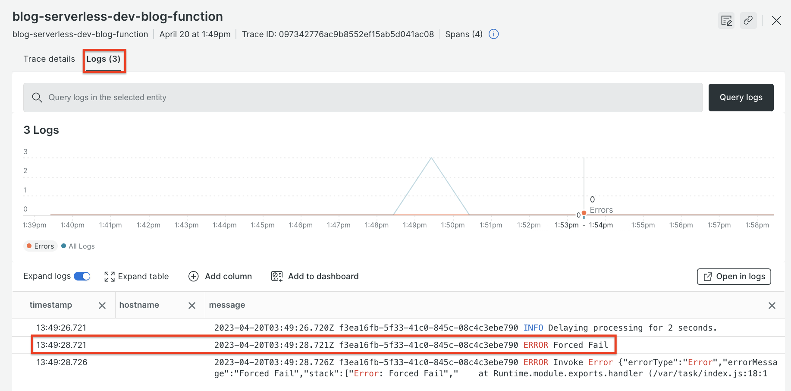Select the Expand table icon
Image resolution: width=791 pixels, height=391 pixels.
coord(109,276)
